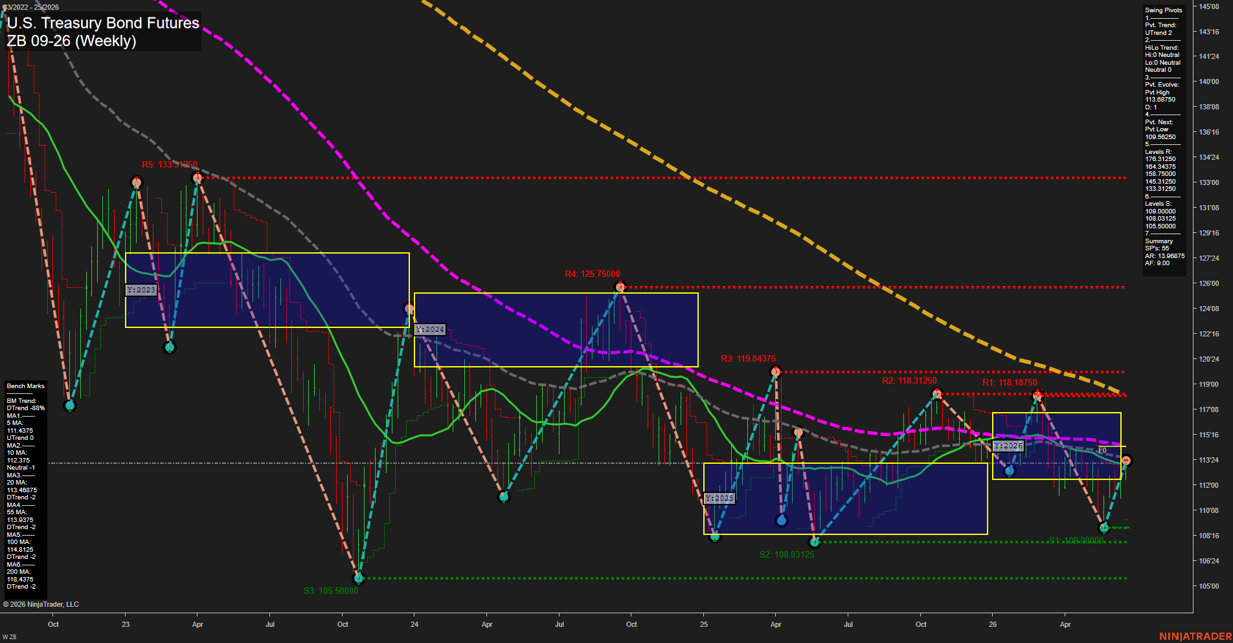Viewport: 1233px width, 643px height.
Task: Click swing high pivot marker at R4 level
Action: [x=620, y=287]
